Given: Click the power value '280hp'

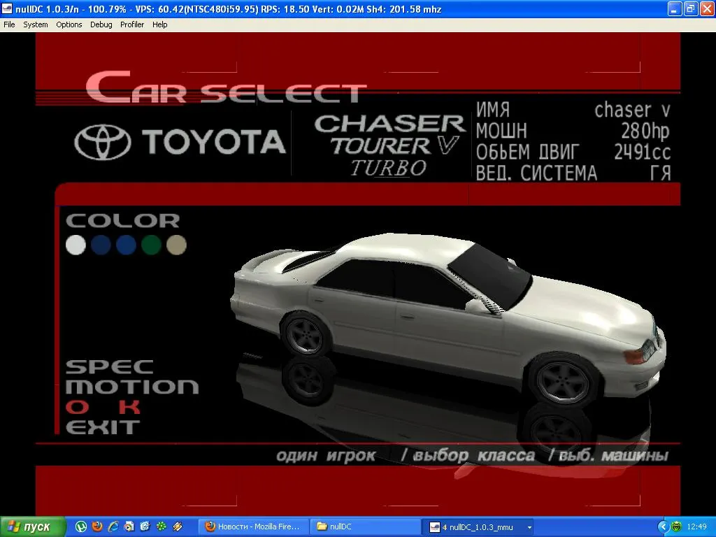Looking at the screenshot, I should click(645, 131).
